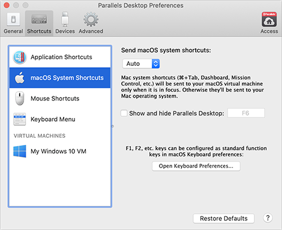Switch to the Advanced tab label
The width and height of the screenshot is (282, 230).
click(91, 31)
